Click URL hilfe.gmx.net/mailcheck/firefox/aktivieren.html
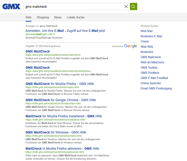This screenshot has height=161, width=187. pos(55,152)
